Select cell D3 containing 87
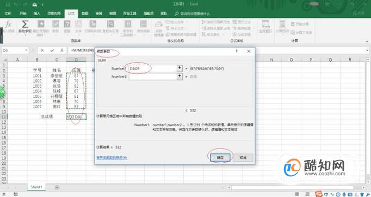The height and width of the screenshot is (197, 371). [76, 76]
